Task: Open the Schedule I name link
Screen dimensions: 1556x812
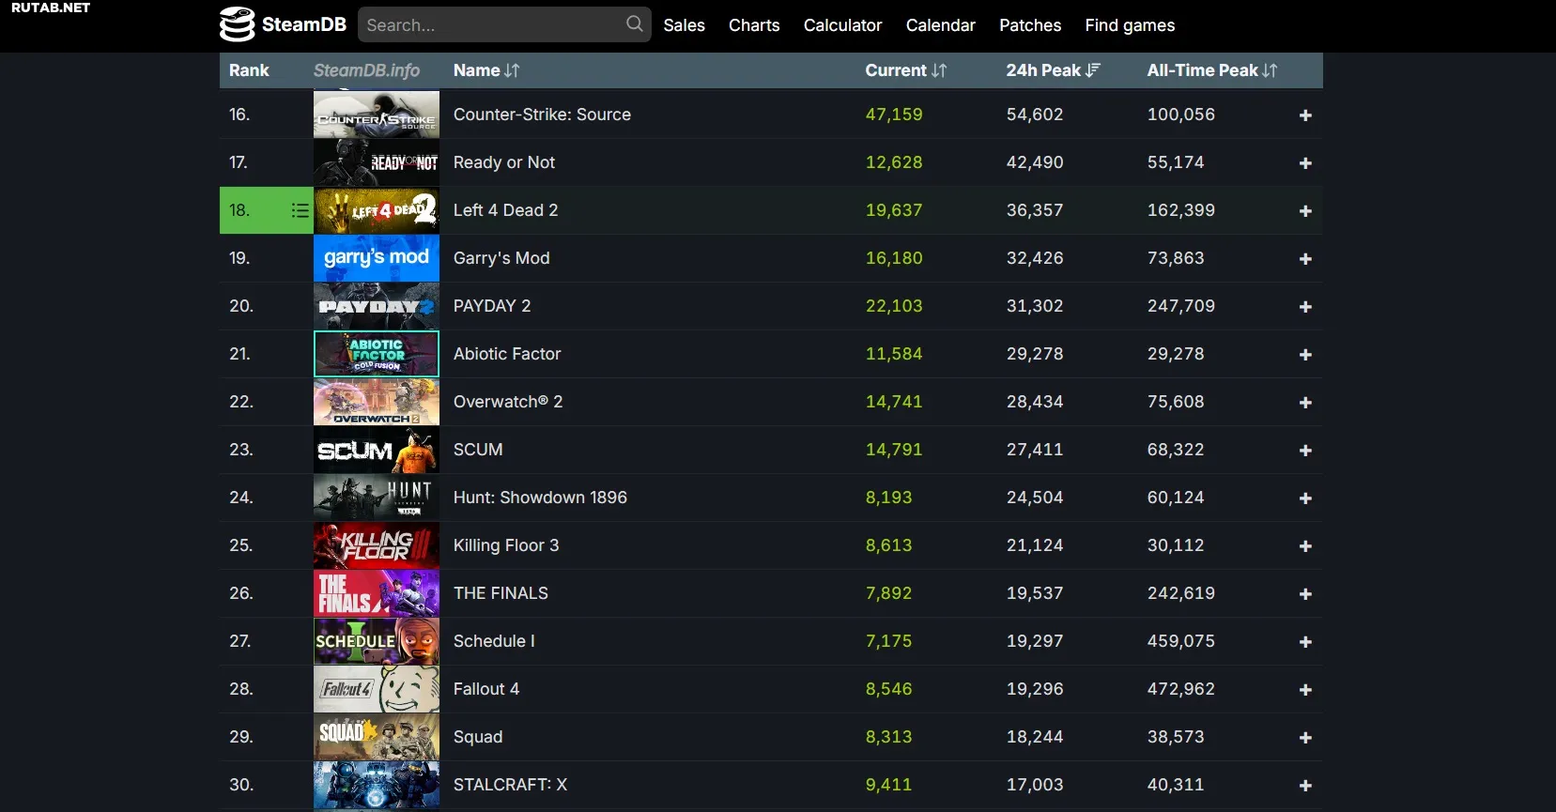Action: (494, 641)
